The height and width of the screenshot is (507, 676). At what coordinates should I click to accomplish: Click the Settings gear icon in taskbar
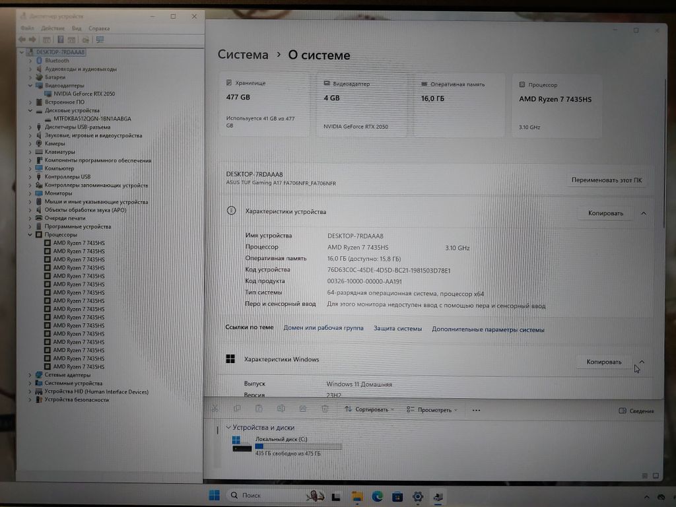pyautogui.click(x=417, y=496)
